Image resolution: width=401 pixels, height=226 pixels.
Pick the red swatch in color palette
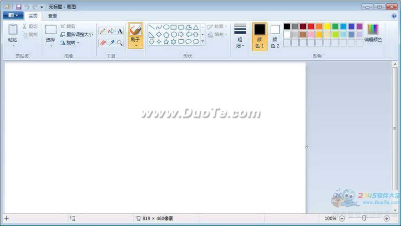click(311, 26)
